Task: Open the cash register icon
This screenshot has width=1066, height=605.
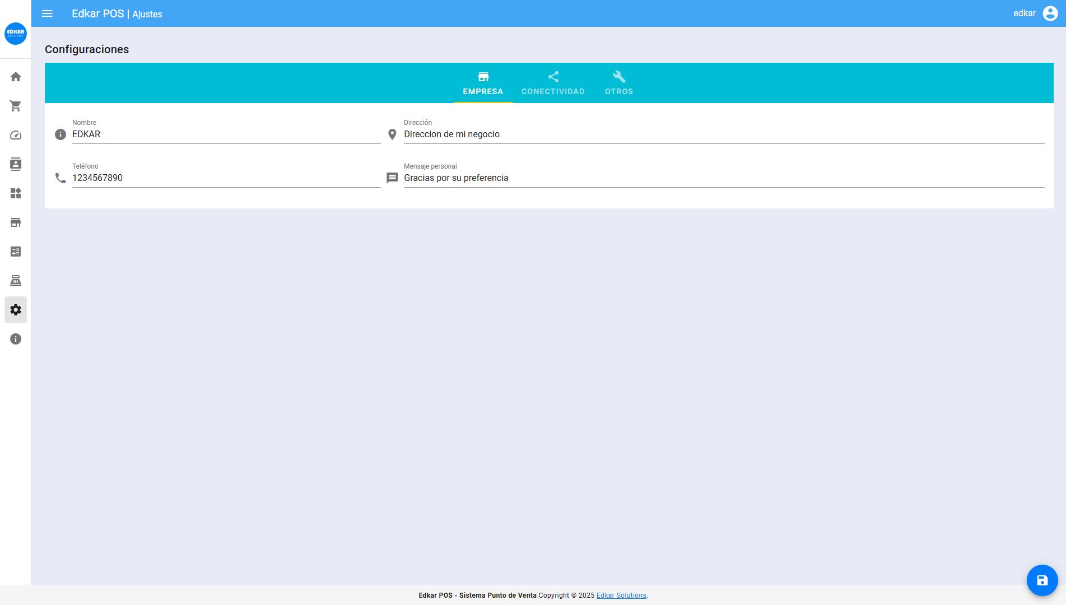Action: 16,281
